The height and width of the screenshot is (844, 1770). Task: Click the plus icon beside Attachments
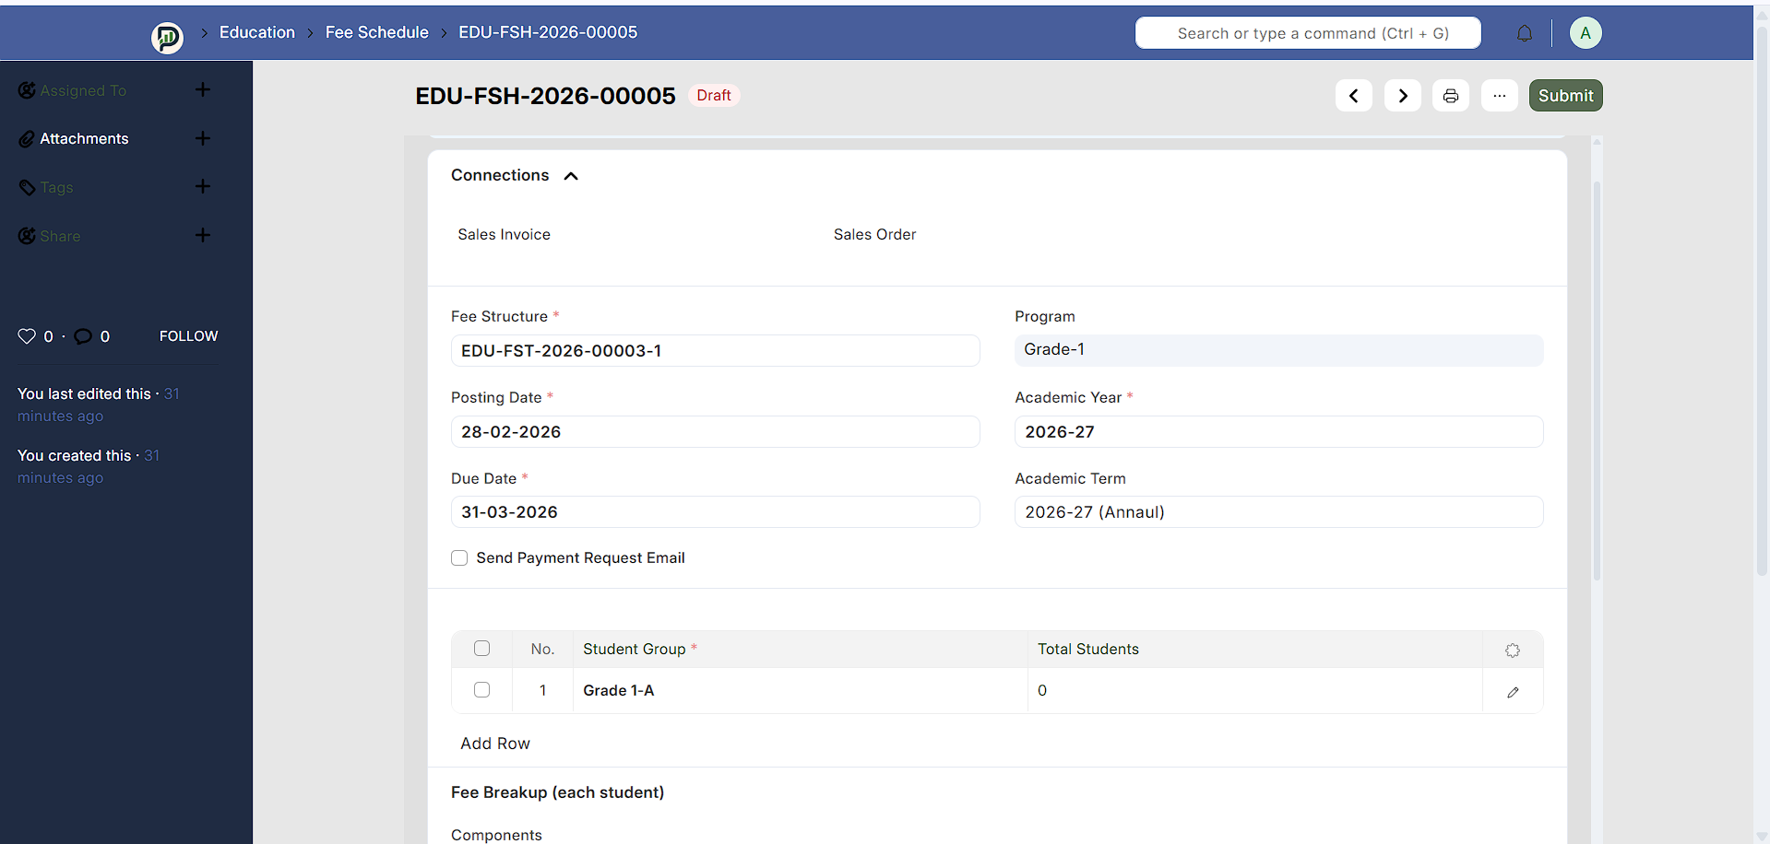(x=203, y=138)
